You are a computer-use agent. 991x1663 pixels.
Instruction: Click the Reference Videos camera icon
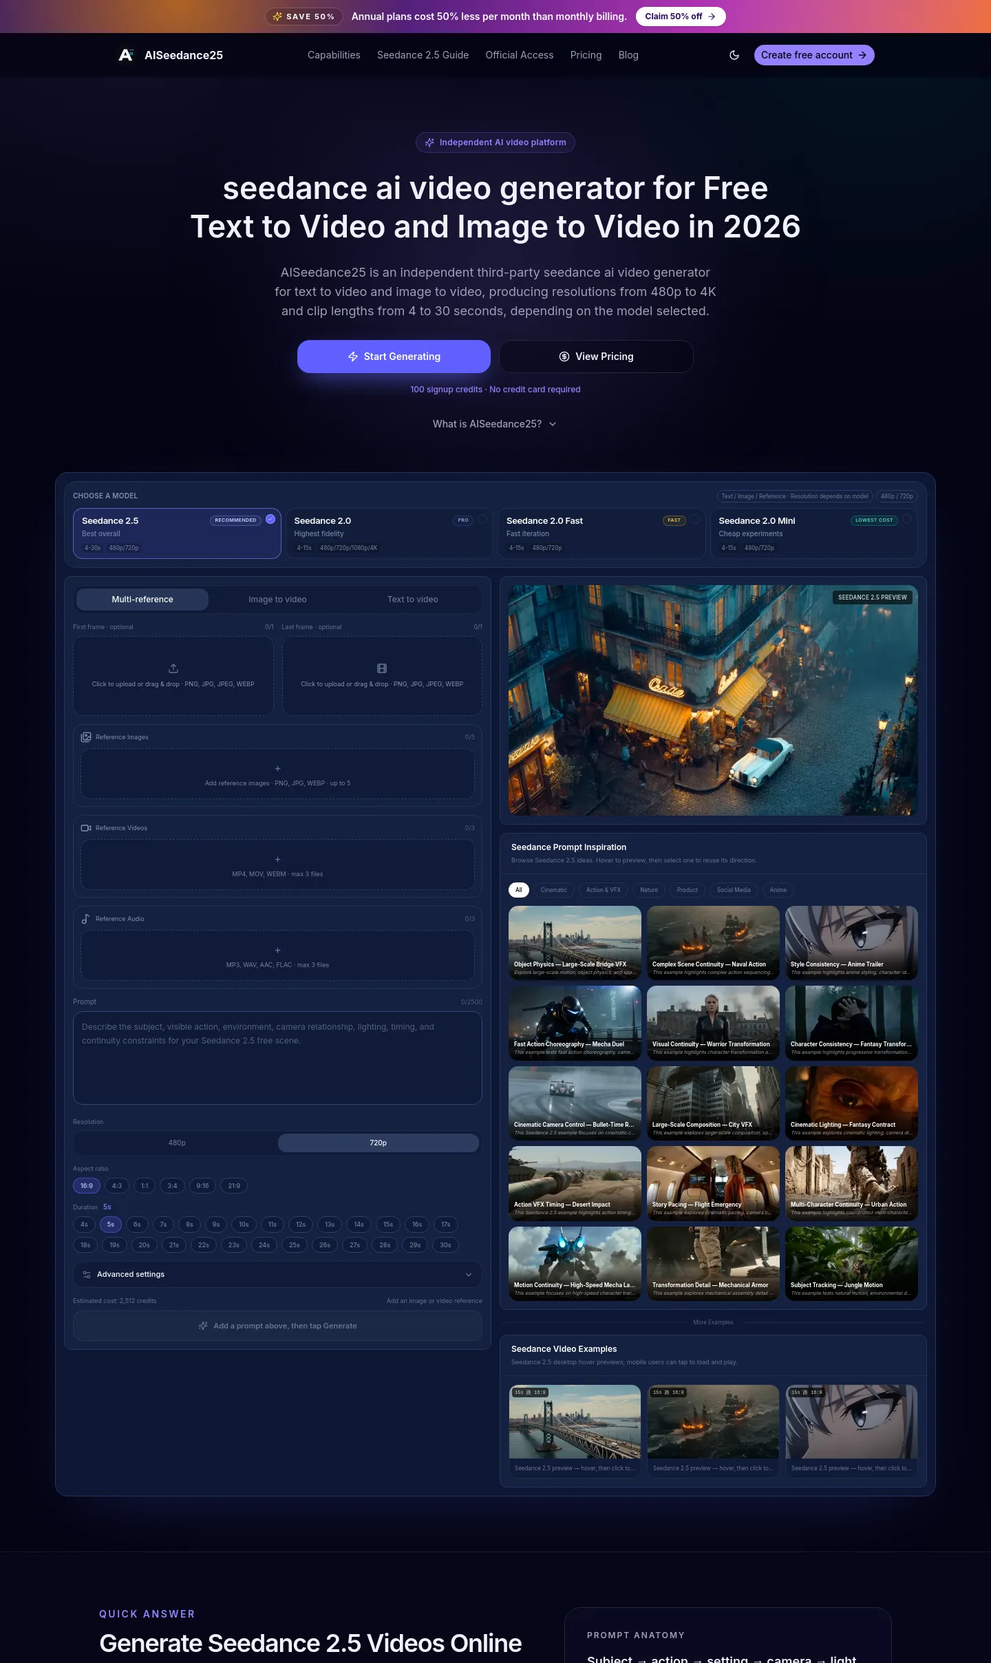pos(86,828)
